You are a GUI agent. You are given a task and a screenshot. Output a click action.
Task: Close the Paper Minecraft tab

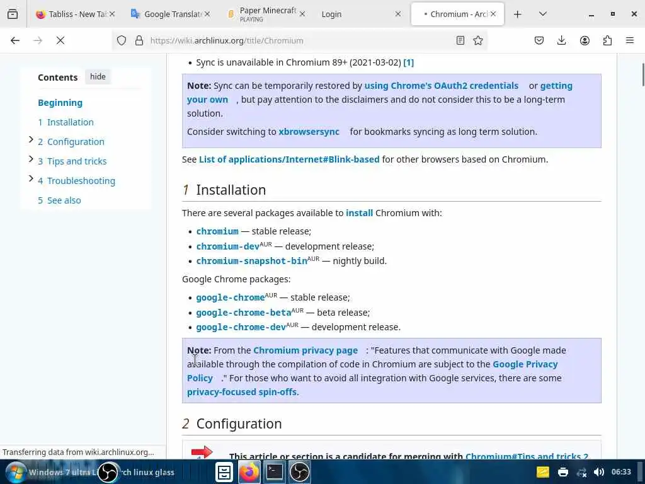302,14
